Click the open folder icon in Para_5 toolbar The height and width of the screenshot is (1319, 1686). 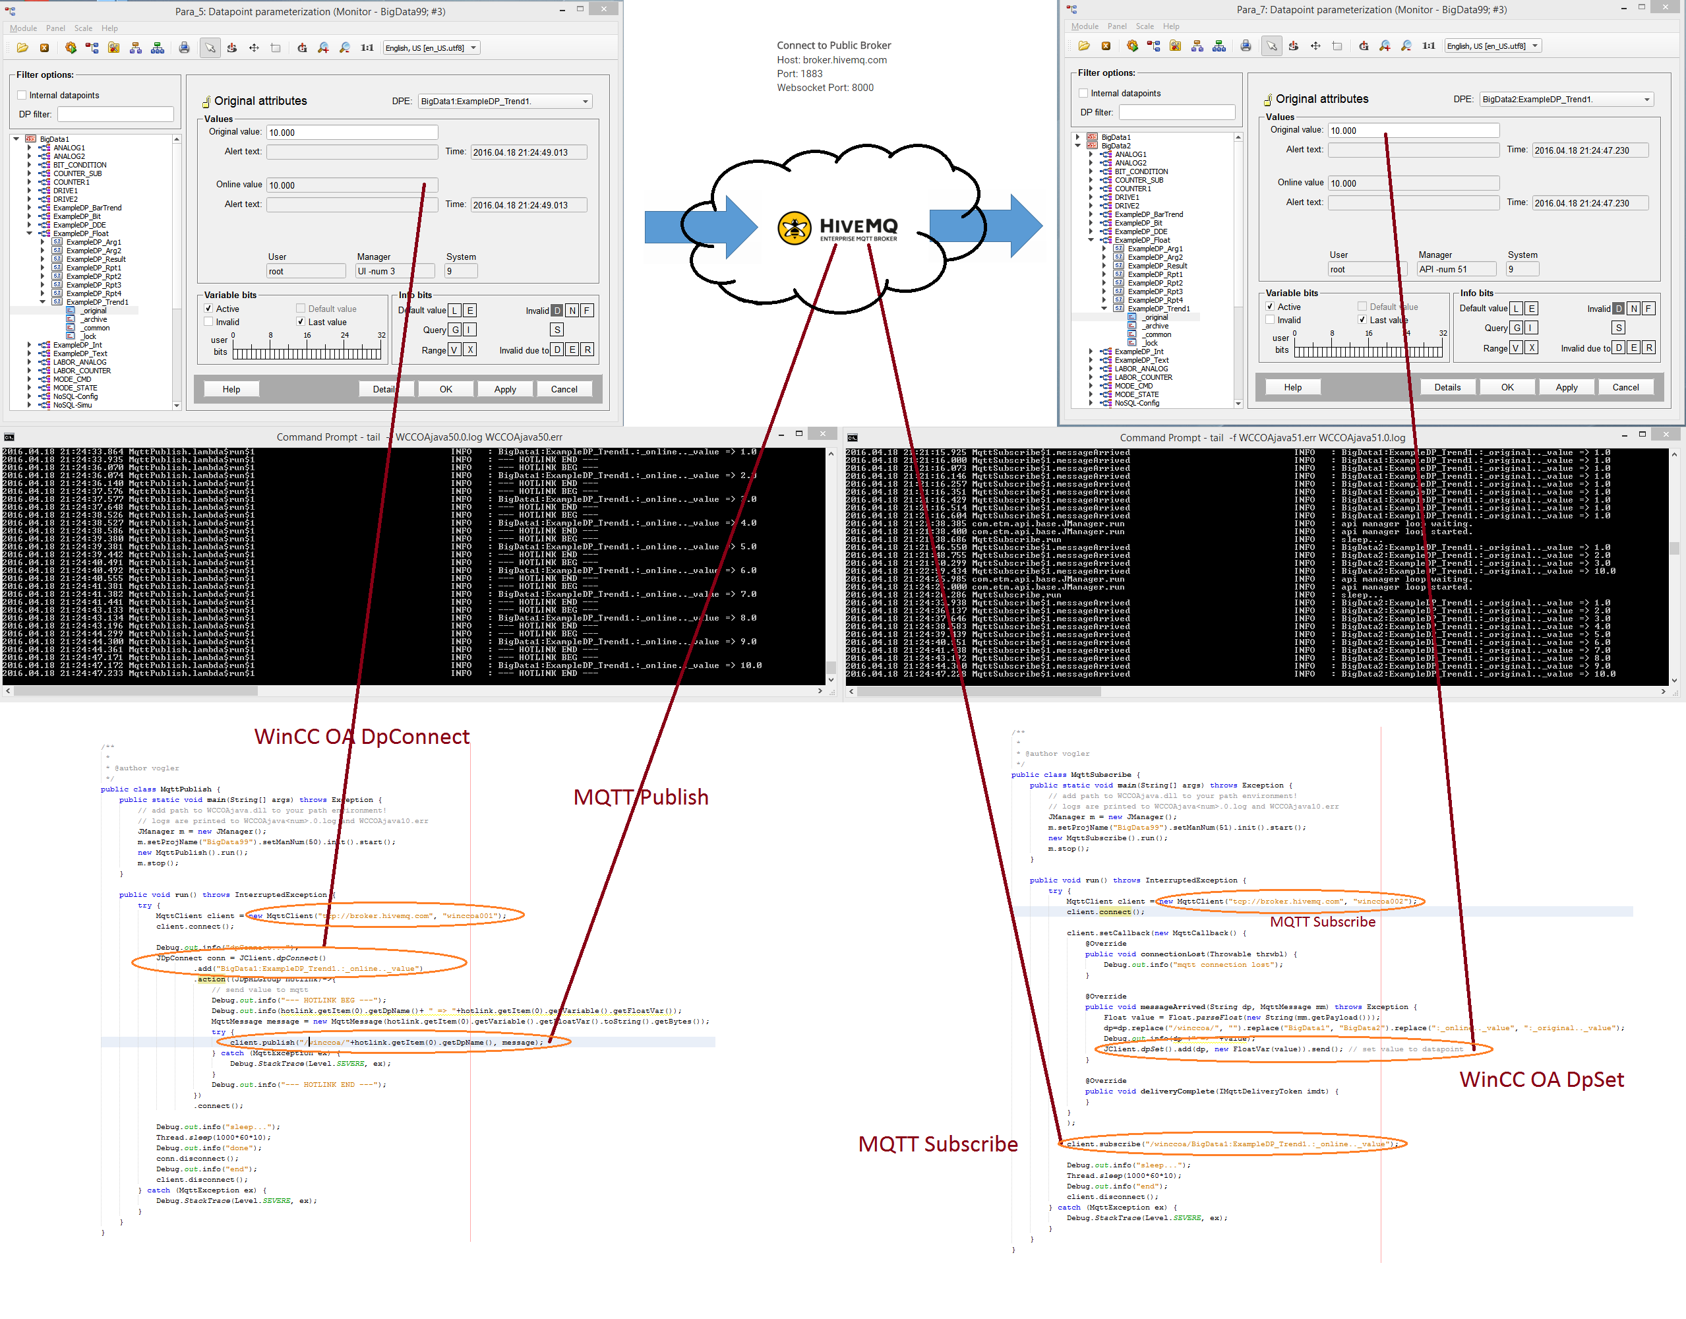(22, 48)
